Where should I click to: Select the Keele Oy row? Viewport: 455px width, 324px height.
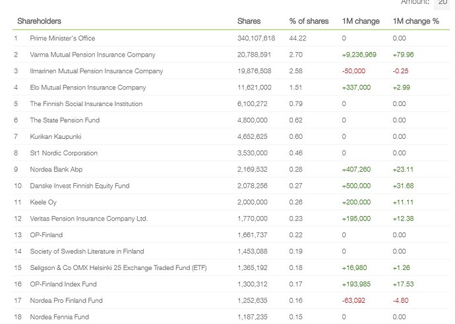[44, 202]
